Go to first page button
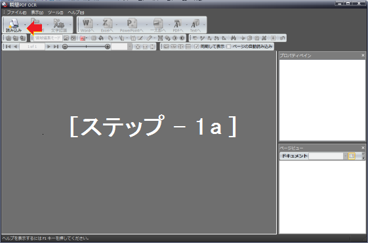This screenshot has width=368, height=243. click(9, 47)
